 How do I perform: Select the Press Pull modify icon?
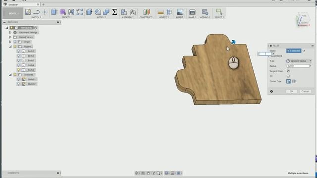pos(89,12)
